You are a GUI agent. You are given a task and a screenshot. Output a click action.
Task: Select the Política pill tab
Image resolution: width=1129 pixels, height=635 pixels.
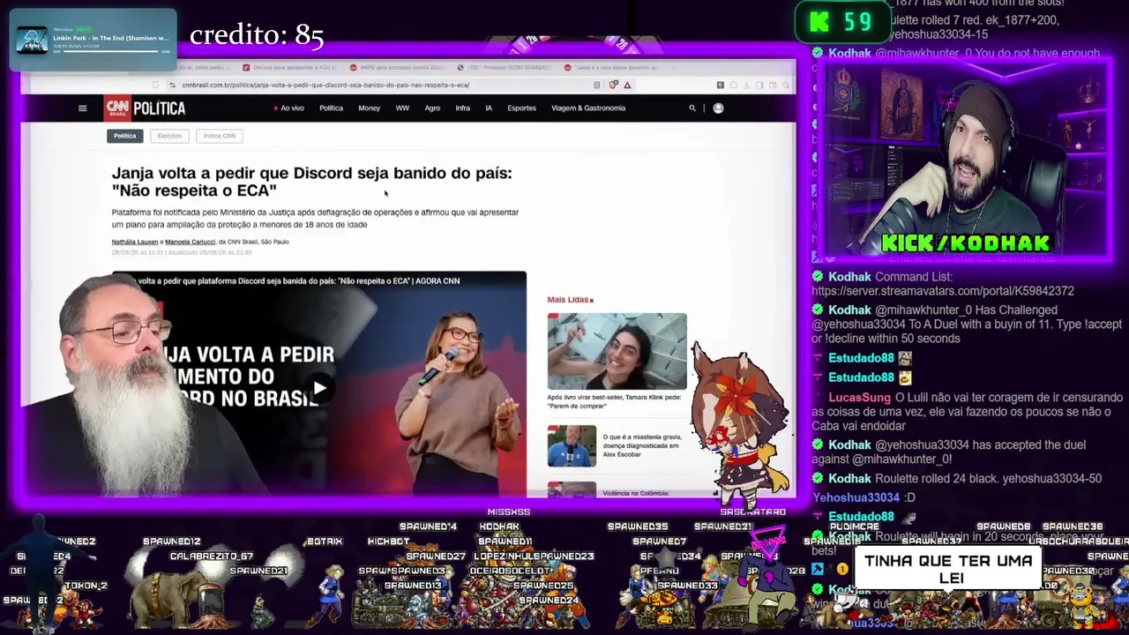coord(124,136)
